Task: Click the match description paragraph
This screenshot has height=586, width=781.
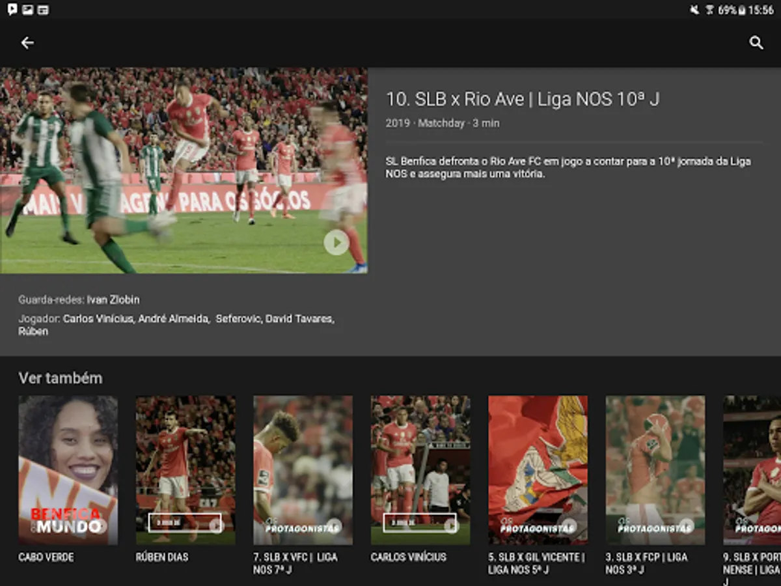Action: click(568, 168)
